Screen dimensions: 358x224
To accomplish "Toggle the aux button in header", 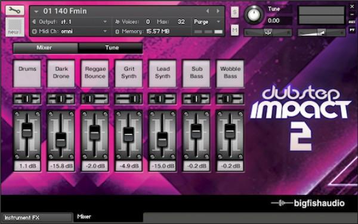I will pos(352,22).
